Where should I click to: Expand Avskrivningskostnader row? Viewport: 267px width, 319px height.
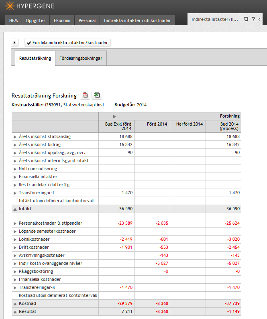point(15,256)
